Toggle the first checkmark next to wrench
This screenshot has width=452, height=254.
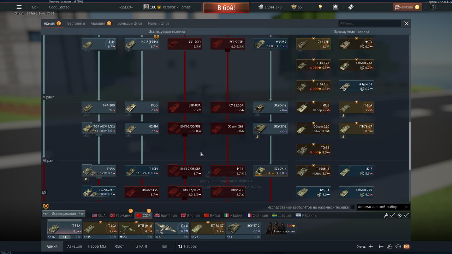click(x=392, y=215)
